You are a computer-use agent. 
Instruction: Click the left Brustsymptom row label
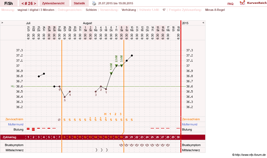(x=14, y=145)
